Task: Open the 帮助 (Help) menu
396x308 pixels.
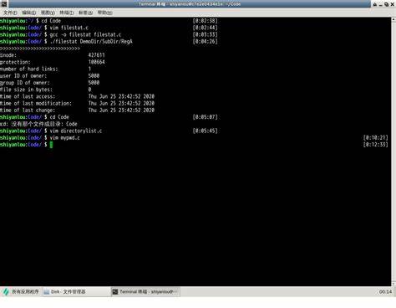Action: (104, 13)
